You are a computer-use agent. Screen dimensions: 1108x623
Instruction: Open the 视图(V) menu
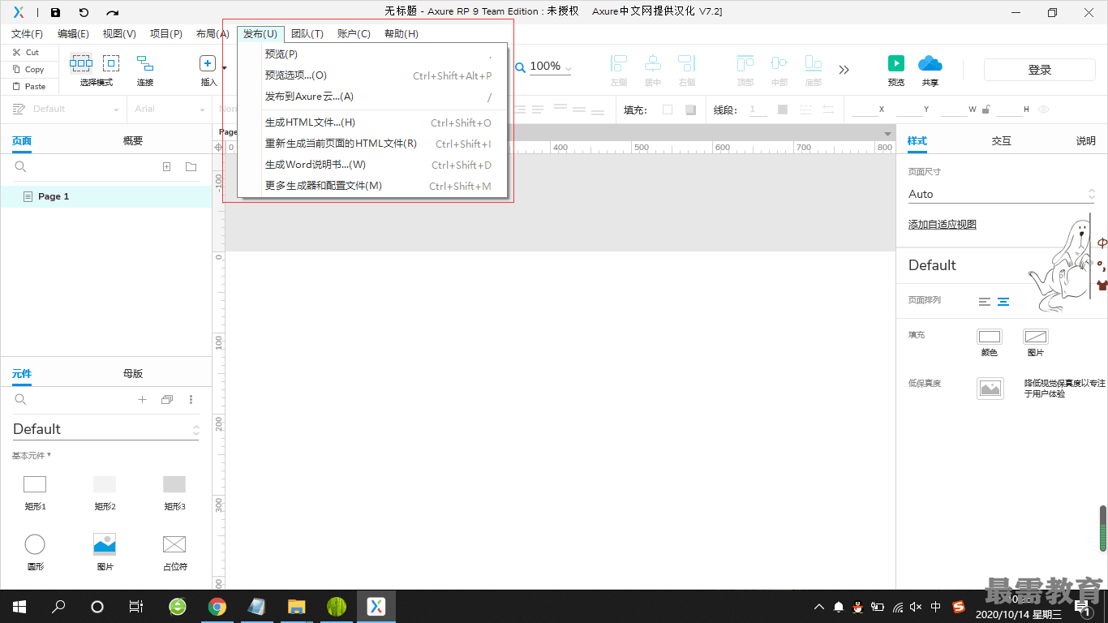click(119, 34)
